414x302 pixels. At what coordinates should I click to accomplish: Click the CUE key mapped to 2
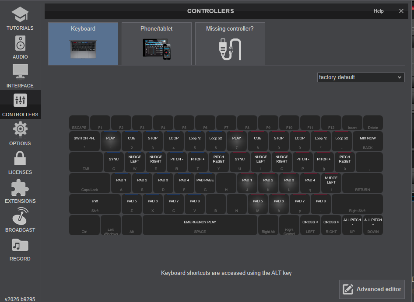coord(131,141)
